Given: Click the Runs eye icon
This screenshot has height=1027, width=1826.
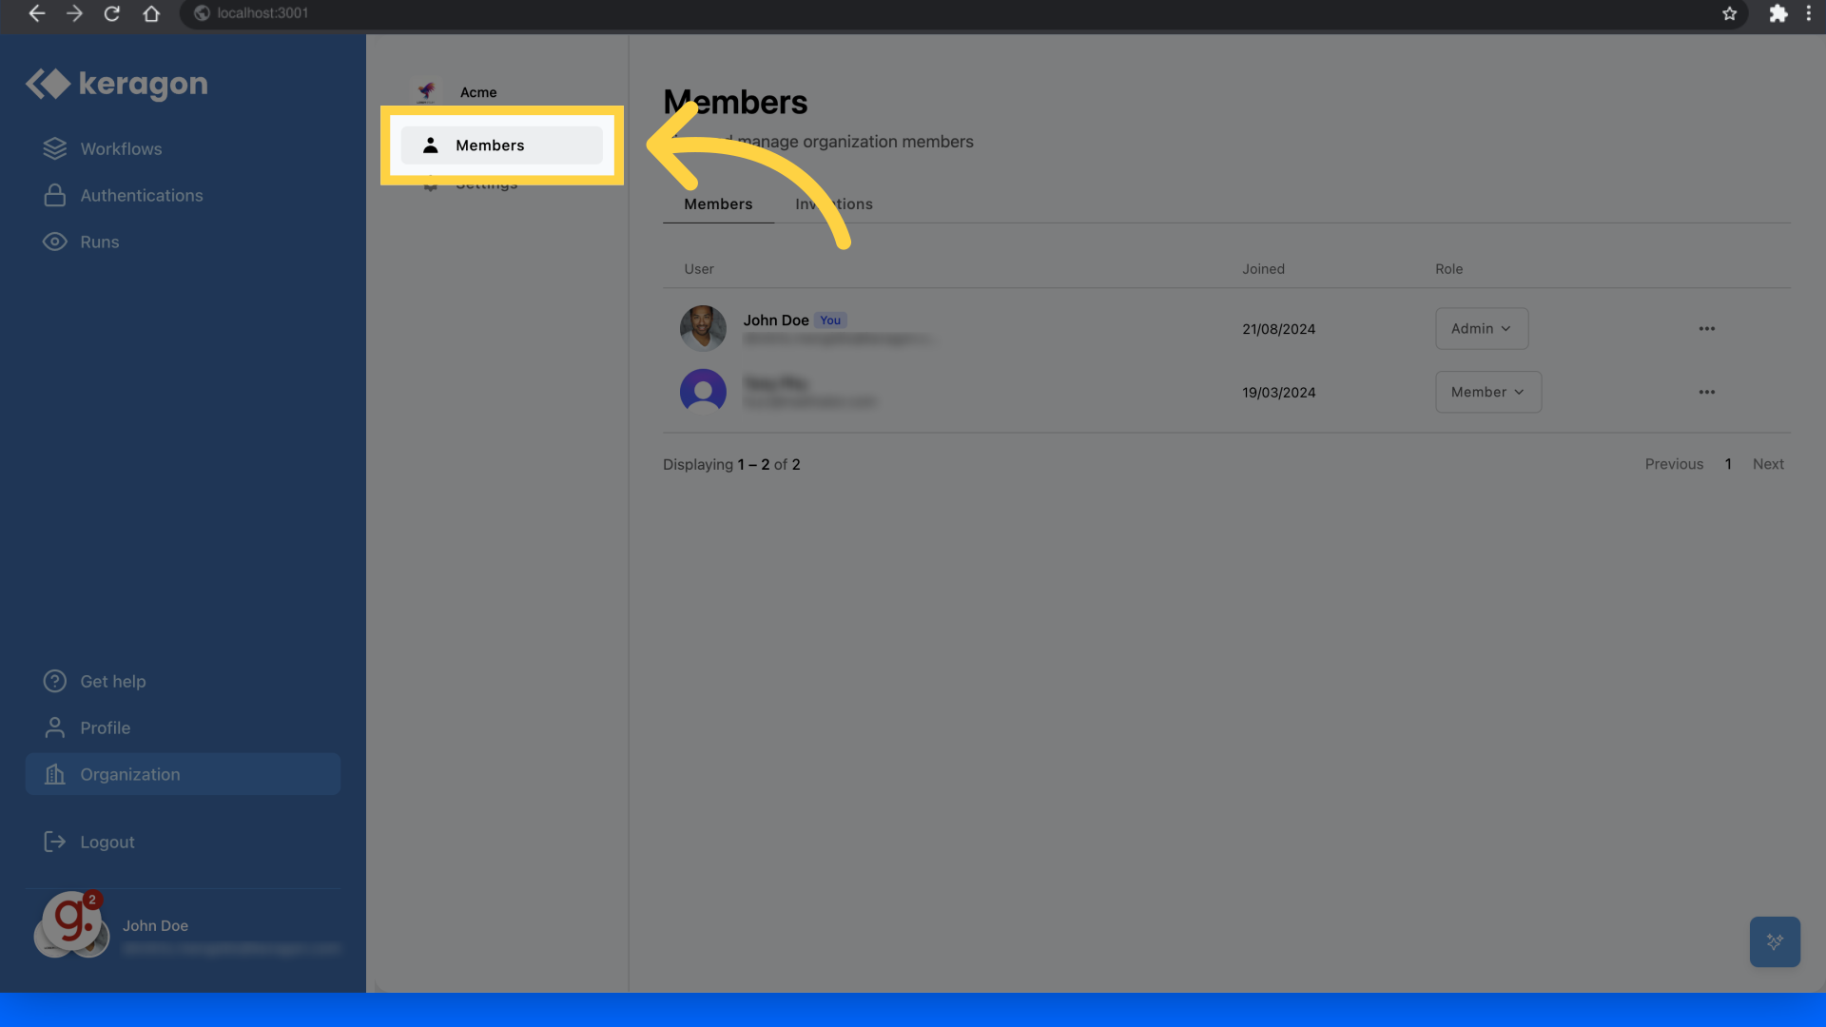Looking at the screenshot, I should 55,242.
